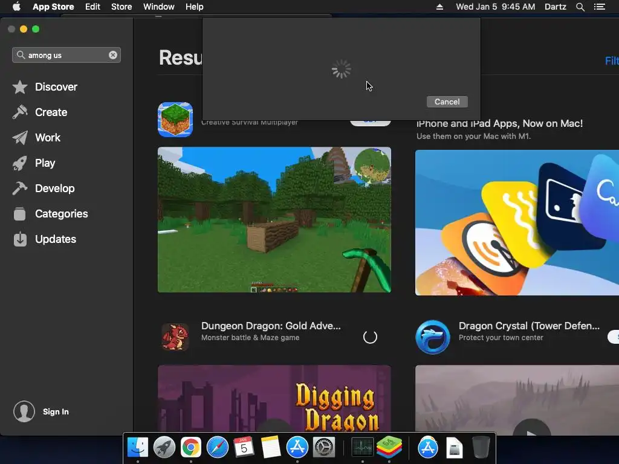Open Calendar from the Dock
Viewport: 619px width, 464px height.
coord(244,448)
